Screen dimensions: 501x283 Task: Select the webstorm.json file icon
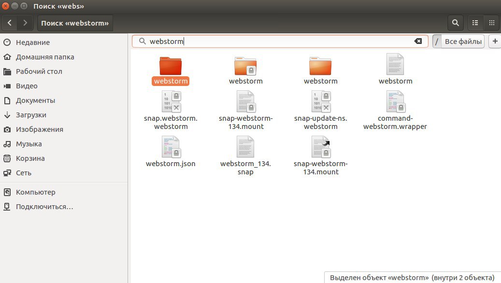(171, 147)
